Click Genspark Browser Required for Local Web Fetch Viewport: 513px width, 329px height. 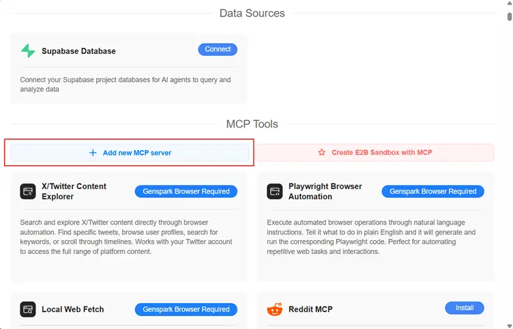186,309
